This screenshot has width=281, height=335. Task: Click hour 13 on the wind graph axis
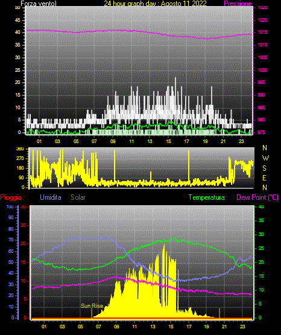click(150, 141)
